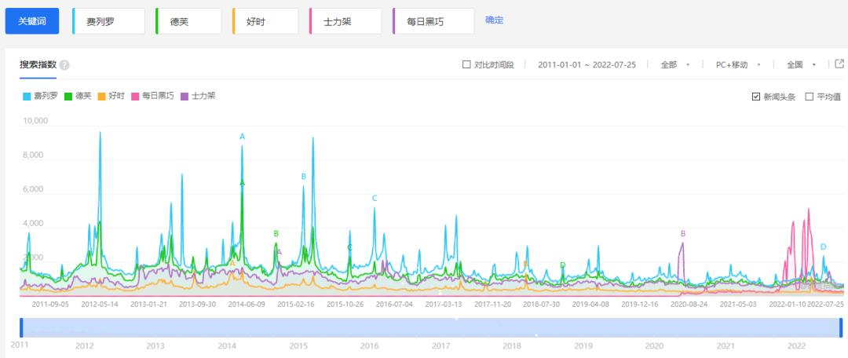Open the 全国 region dropdown
848x358 pixels.
click(802, 65)
